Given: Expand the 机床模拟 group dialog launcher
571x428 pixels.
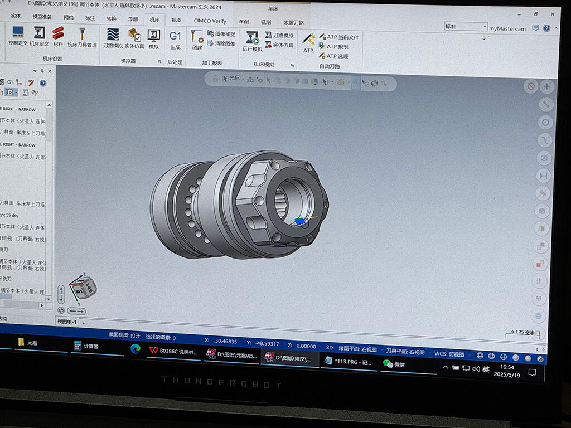Looking at the screenshot, I should click(292, 65).
